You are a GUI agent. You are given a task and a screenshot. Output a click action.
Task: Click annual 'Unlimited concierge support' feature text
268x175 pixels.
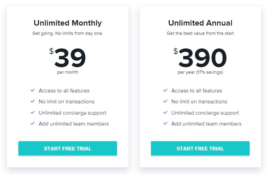[205, 113]
